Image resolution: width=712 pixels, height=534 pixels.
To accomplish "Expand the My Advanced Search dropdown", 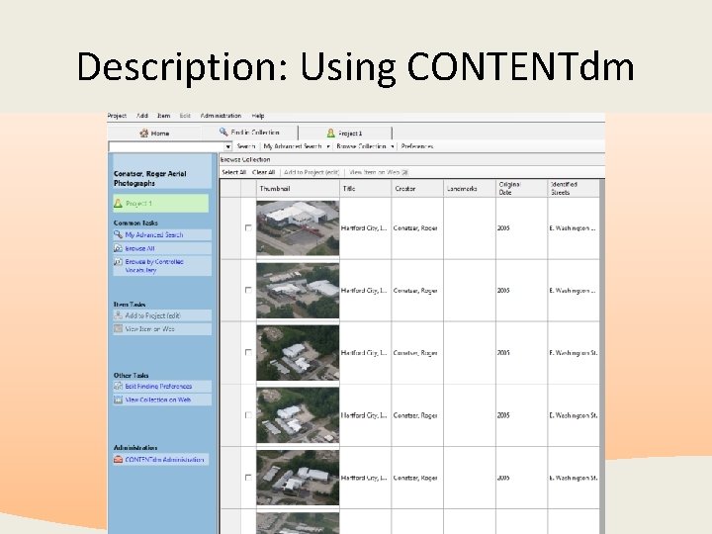I will coord(328,146).
